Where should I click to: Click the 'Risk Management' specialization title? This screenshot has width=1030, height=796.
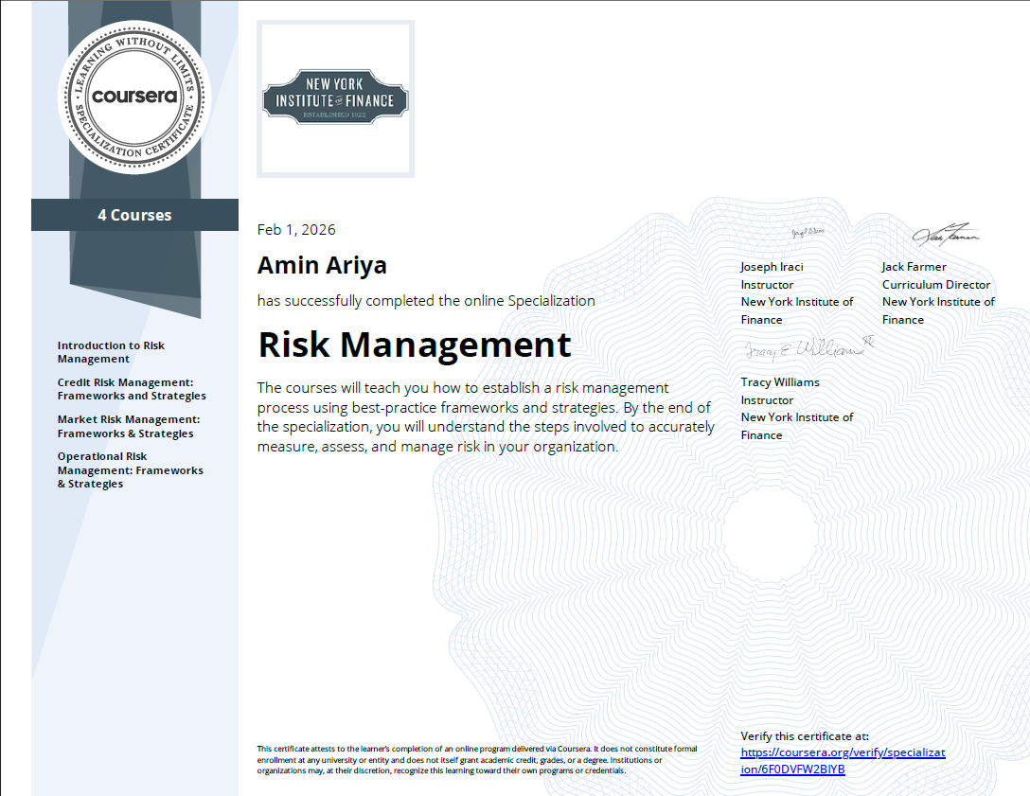(x=414, y=345)
